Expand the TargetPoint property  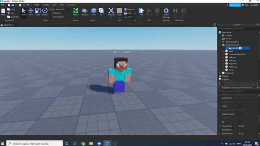click(x=220, y=126)
